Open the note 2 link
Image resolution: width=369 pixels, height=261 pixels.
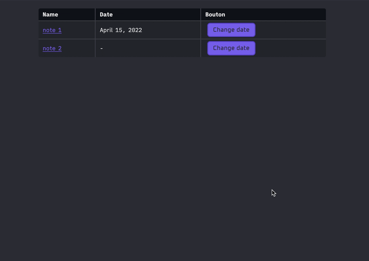pyautogui.click(x=52, y=49)
